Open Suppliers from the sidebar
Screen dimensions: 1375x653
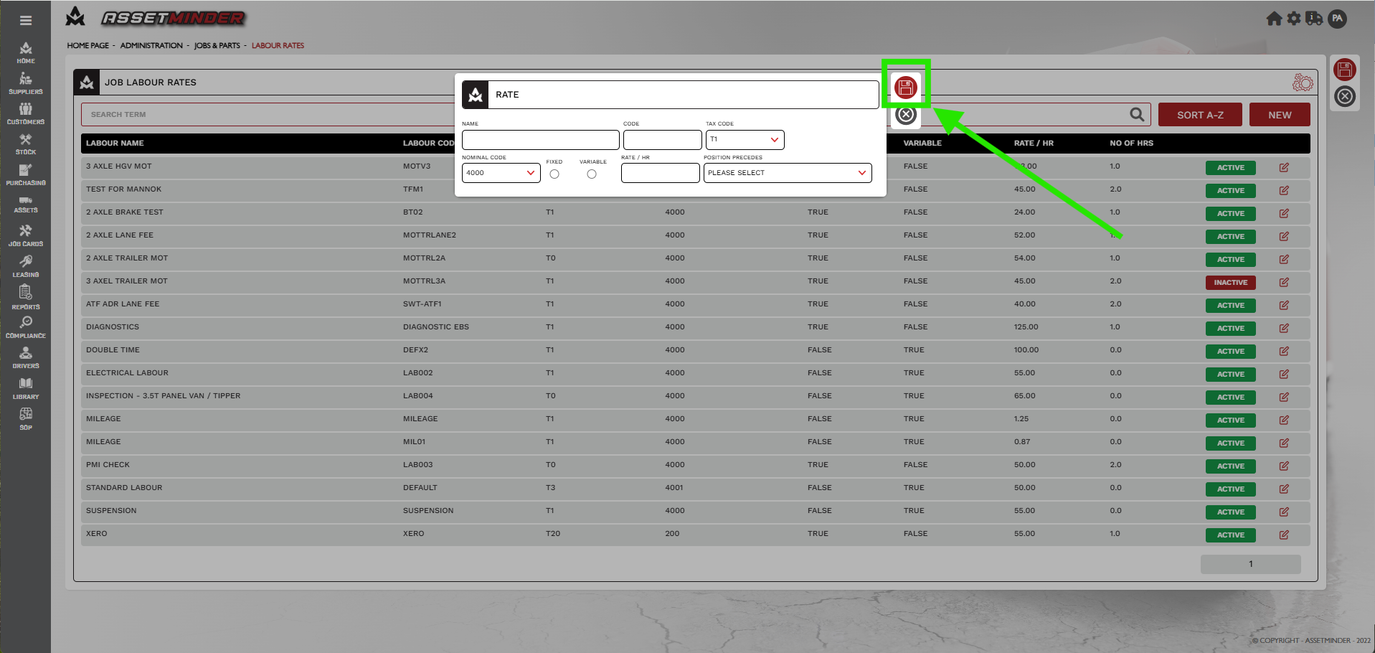coord(26,83)
